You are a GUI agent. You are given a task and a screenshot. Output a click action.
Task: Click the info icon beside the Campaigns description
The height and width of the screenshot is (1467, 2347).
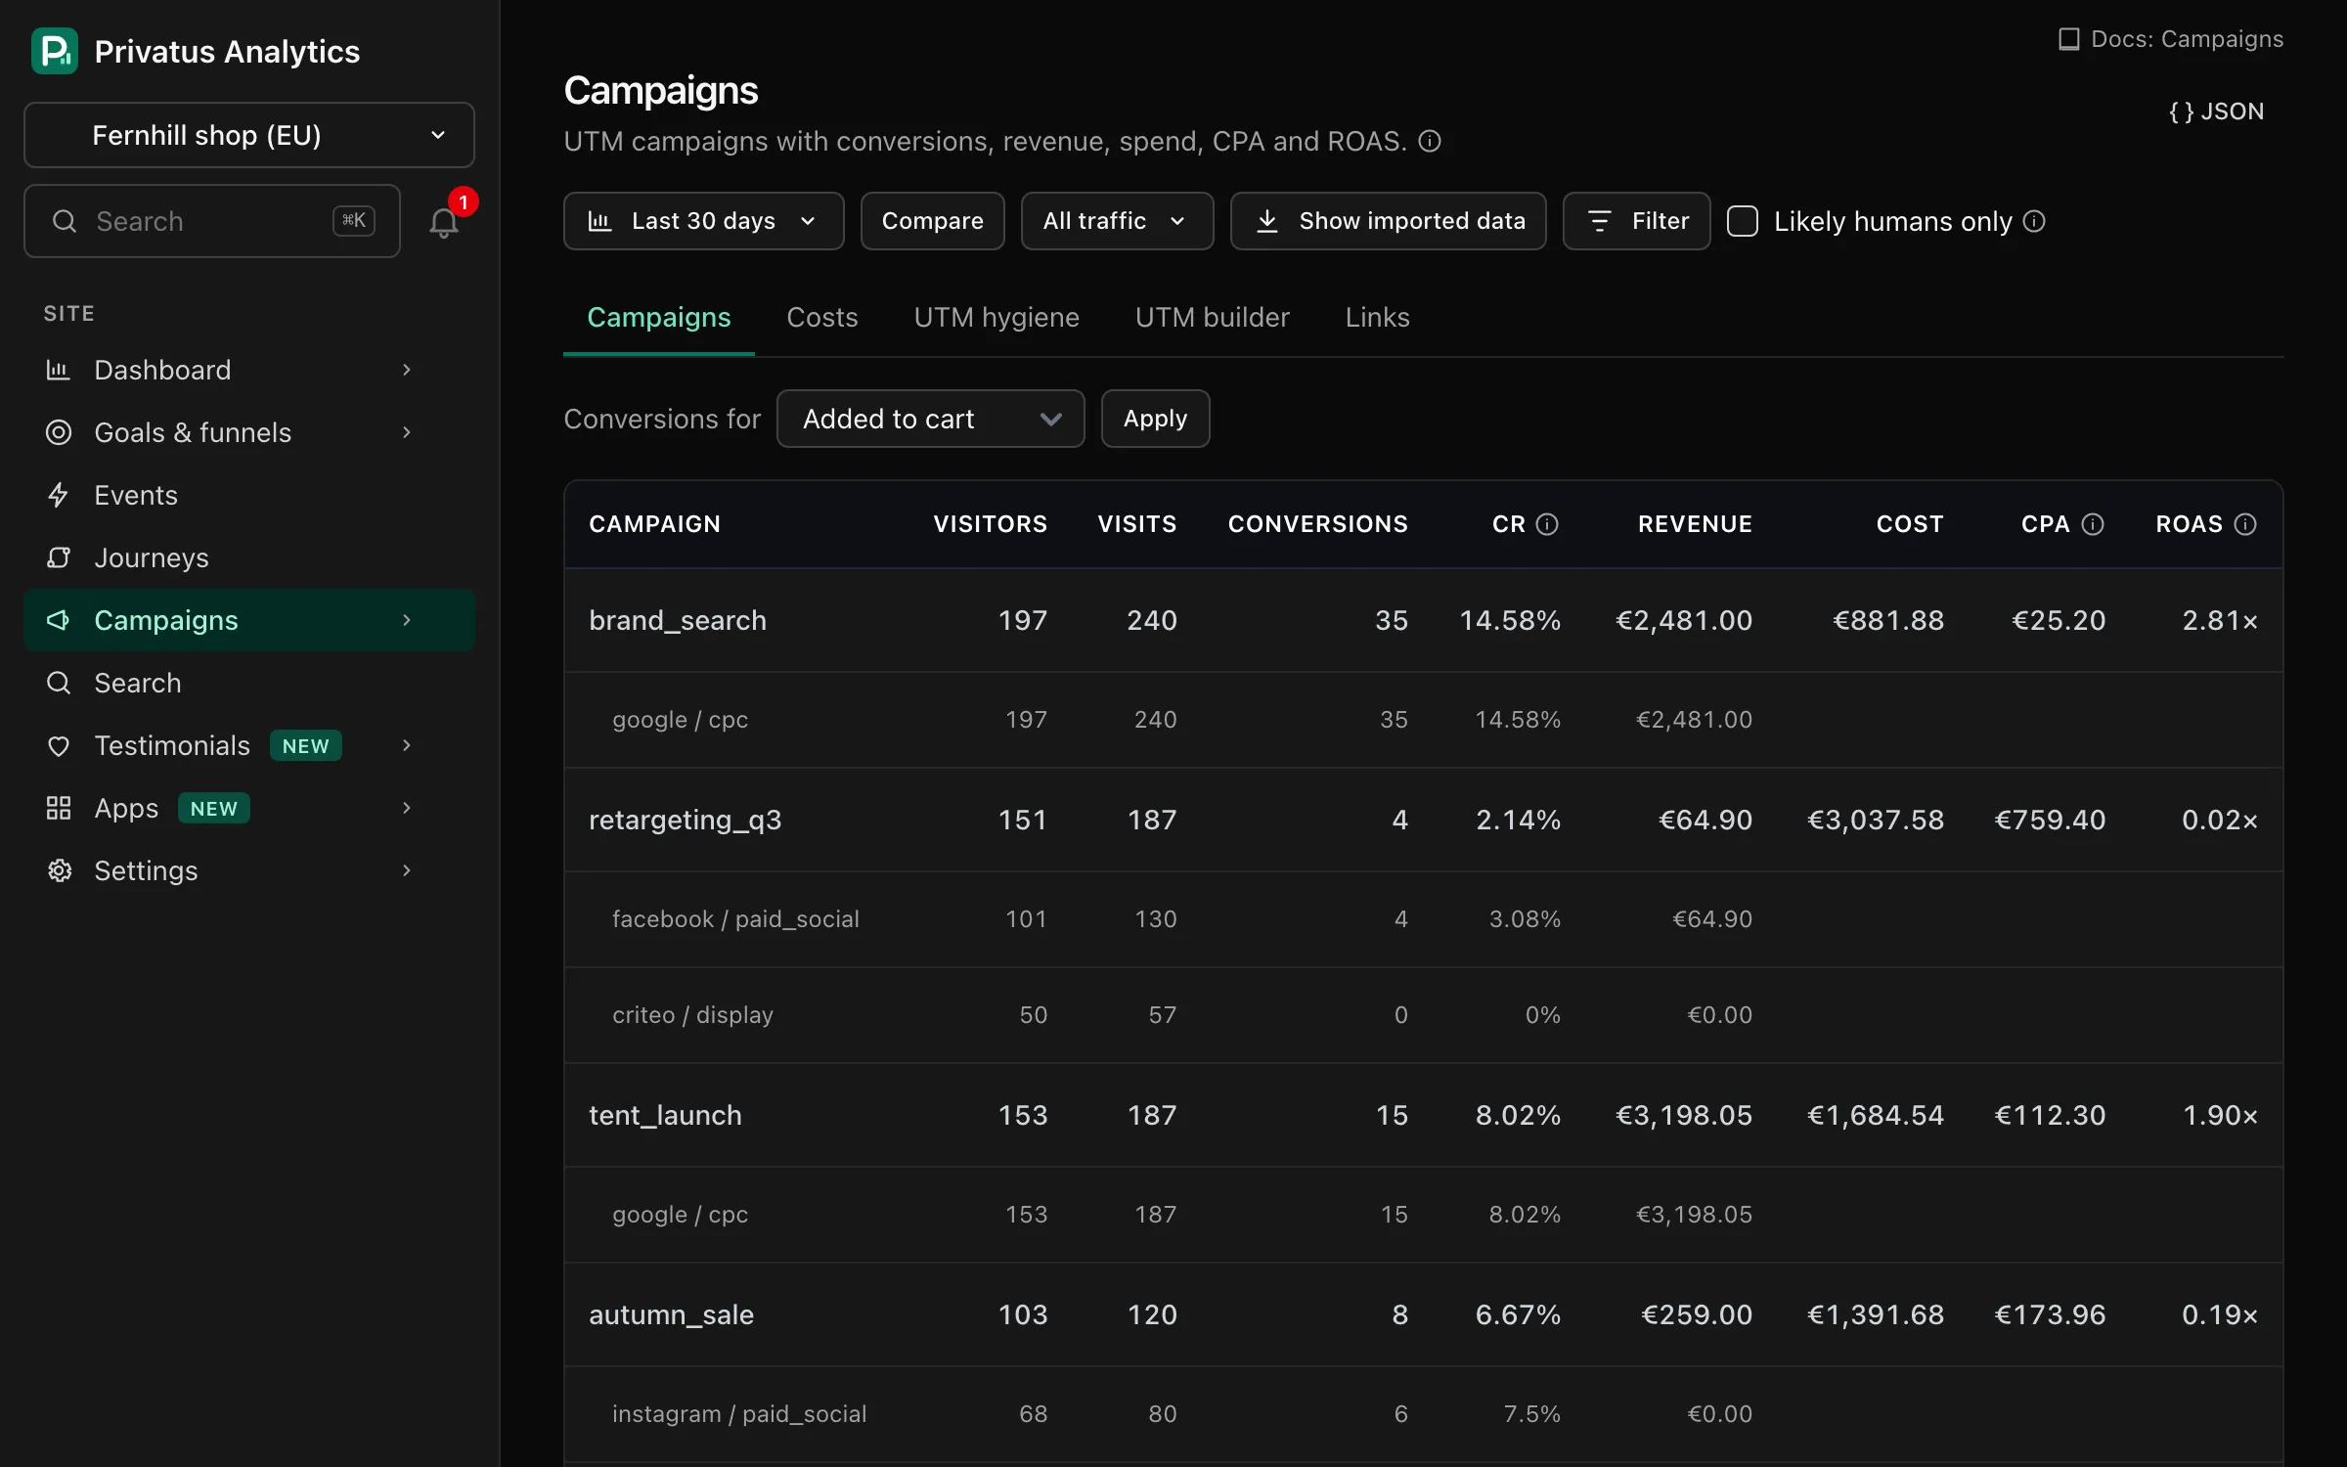click(1430, 142)
